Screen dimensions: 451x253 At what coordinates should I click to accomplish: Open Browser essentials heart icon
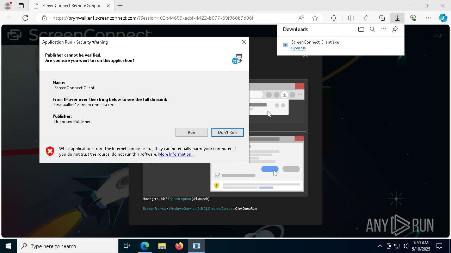tap(413, 18)
